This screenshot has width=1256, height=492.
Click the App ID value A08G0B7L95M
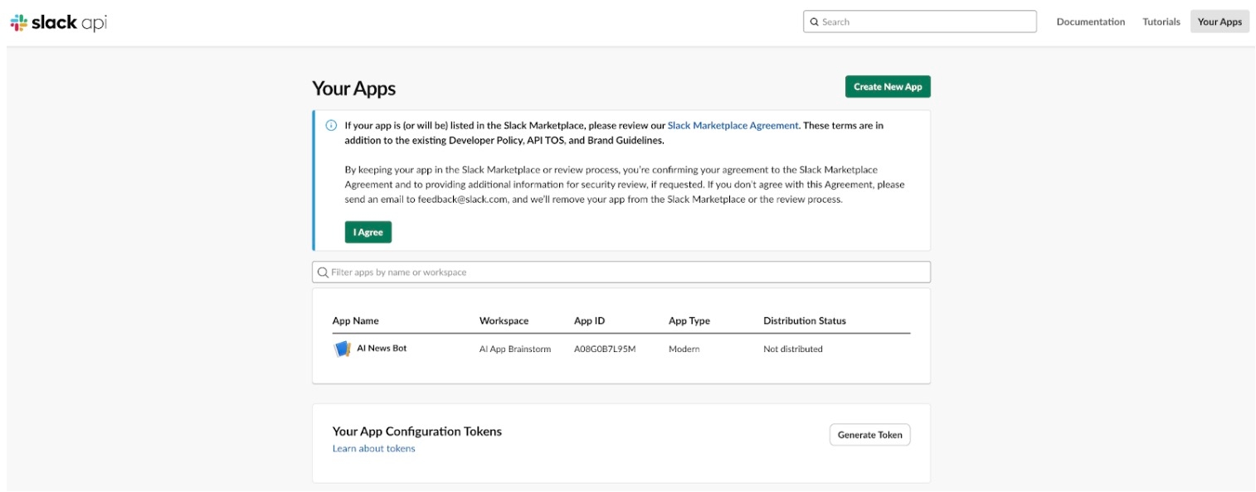click(604, 350)
